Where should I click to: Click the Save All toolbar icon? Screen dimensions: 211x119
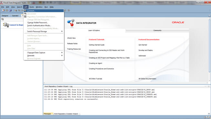[x=10, y=10]
